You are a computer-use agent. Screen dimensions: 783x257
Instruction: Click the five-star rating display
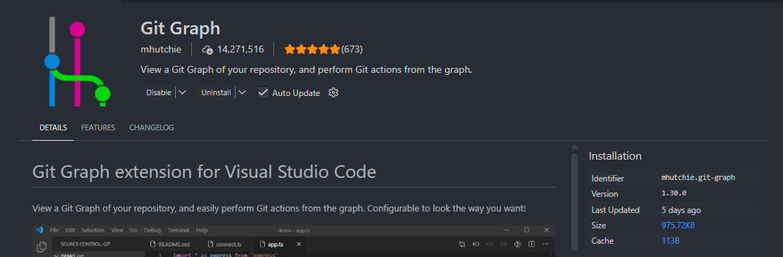tap(312, 49)
